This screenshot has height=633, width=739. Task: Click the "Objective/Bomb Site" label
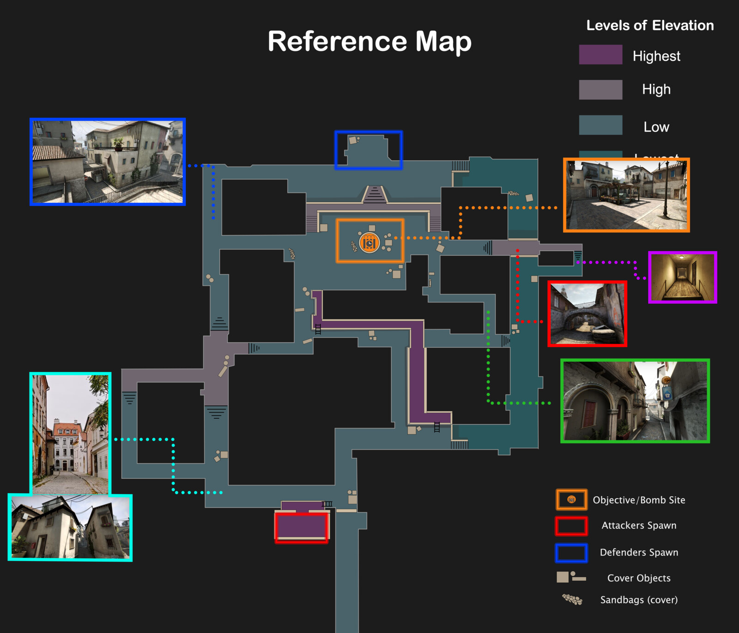639,500
